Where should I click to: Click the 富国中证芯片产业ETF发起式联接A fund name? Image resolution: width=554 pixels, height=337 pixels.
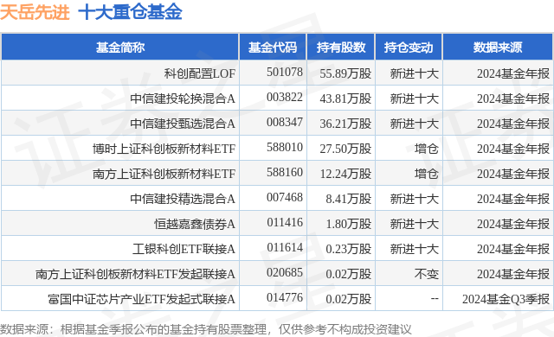coord(141,299)
